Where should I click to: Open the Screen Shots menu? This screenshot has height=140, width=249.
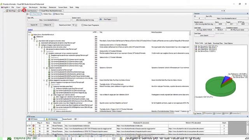click(x=63, y=7)
